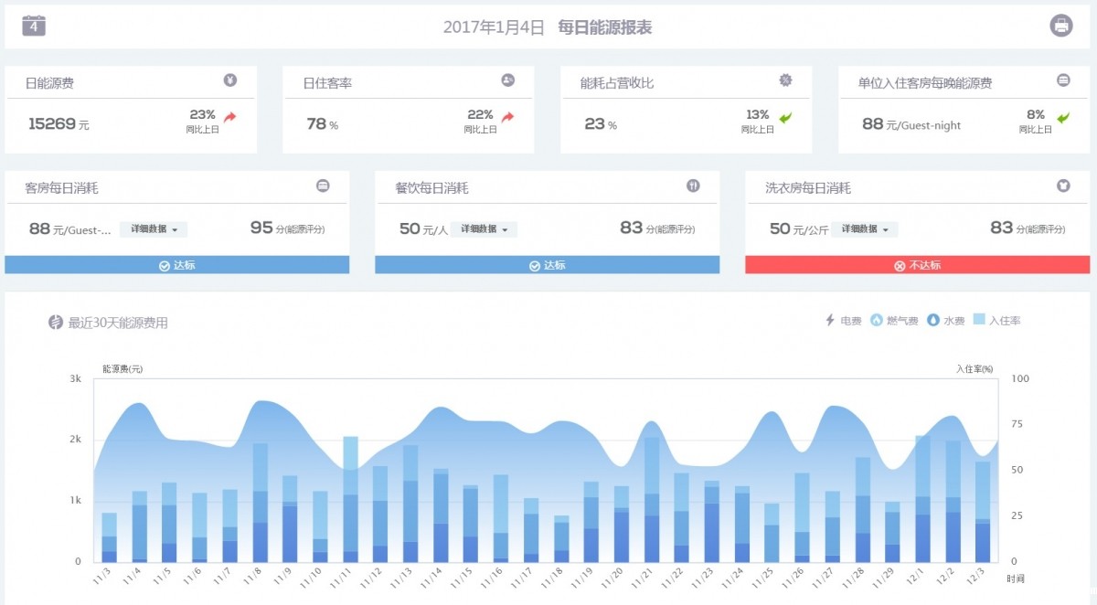Click the yen icon on 日能源费 card
The height and width of the screenshot is (605, 1097).
coord(230,80)
